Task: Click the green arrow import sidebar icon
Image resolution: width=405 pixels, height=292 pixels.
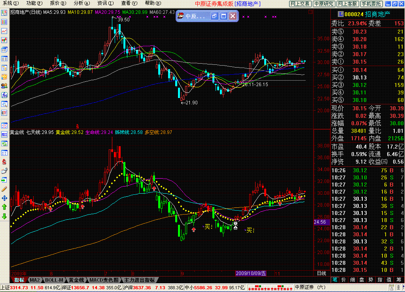Action: click(4, 180)
